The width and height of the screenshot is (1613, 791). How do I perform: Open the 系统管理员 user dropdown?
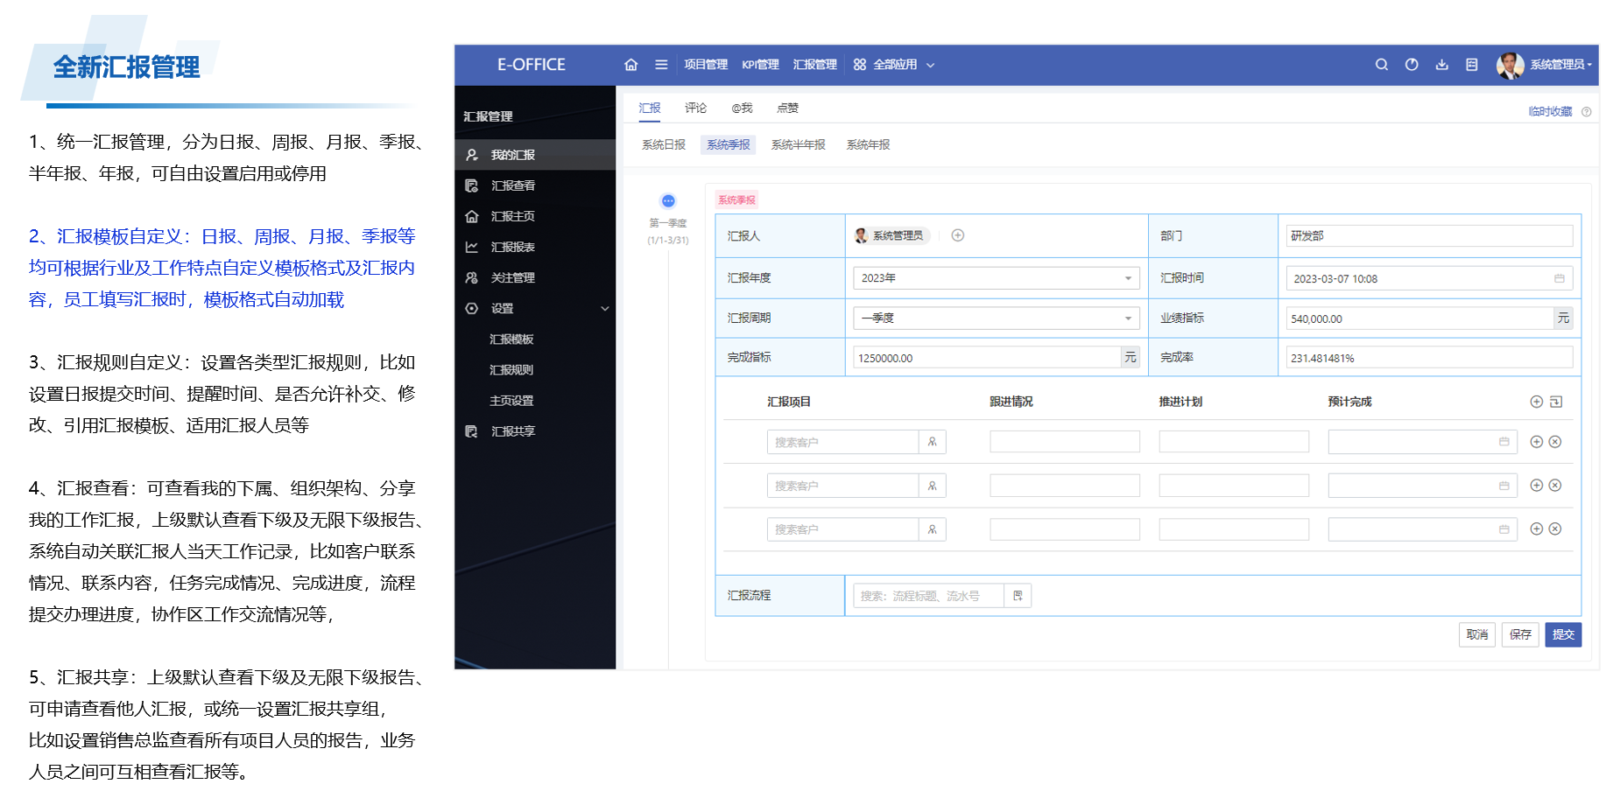tap(1561, 65)
